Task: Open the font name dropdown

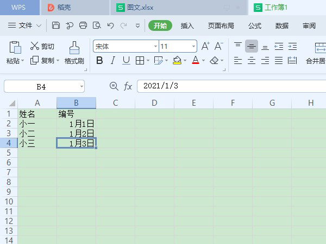Action: pyautogui.click(x=155, y=47)
